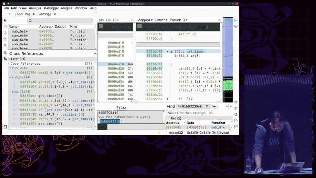Open the Linear view type dropdown

tap(161, 20)
